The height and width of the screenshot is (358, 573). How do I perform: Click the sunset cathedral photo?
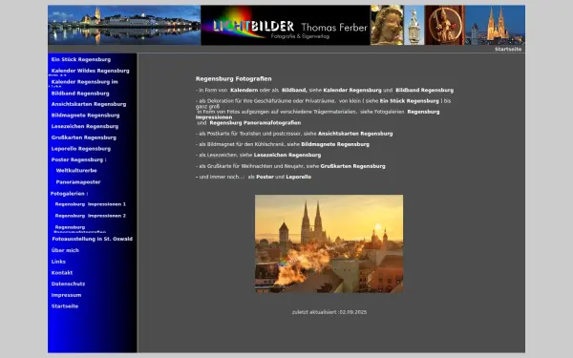[329, 243]
